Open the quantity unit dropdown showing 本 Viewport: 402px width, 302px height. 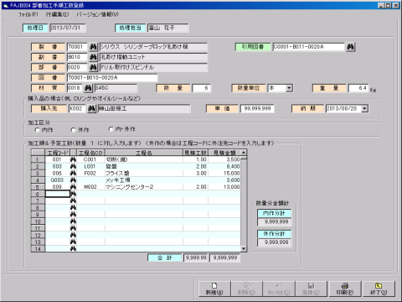click(289, 88)
